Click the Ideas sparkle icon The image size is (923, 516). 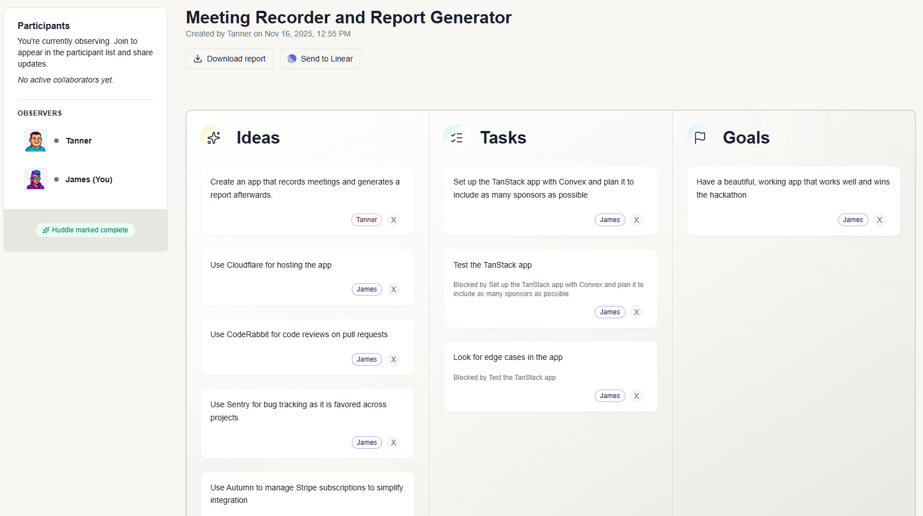click(x=214, y=138)
